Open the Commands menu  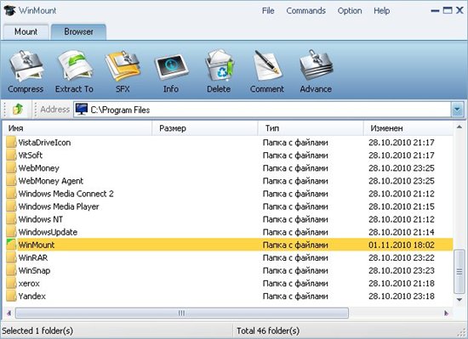click(x=306, y=11)
